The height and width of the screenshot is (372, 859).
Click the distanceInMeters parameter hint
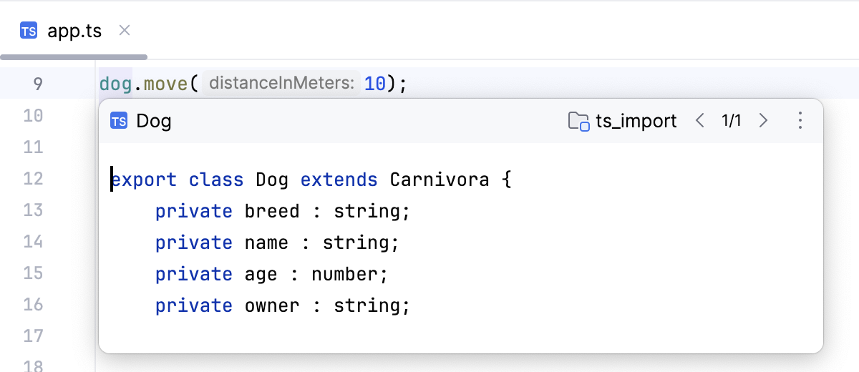(281, 84)
